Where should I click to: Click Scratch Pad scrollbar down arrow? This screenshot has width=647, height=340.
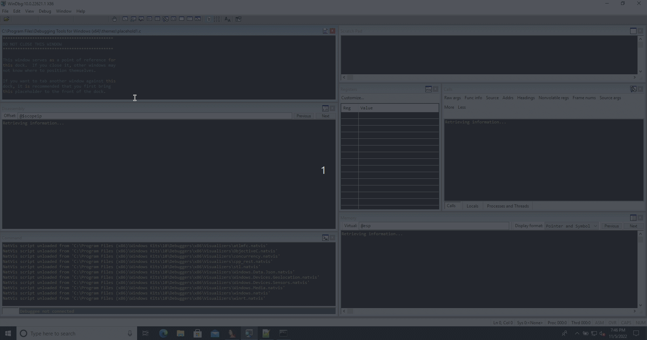pyautogui.click(x=640, y=72)
